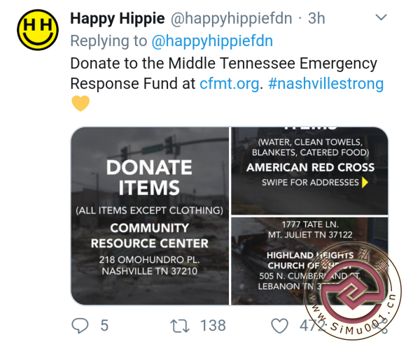Image resolution: width=406 pixels, height=344 pixels.
Task: Click the retweet count 138
Action: pyautogui.click(x=213, y=325)
